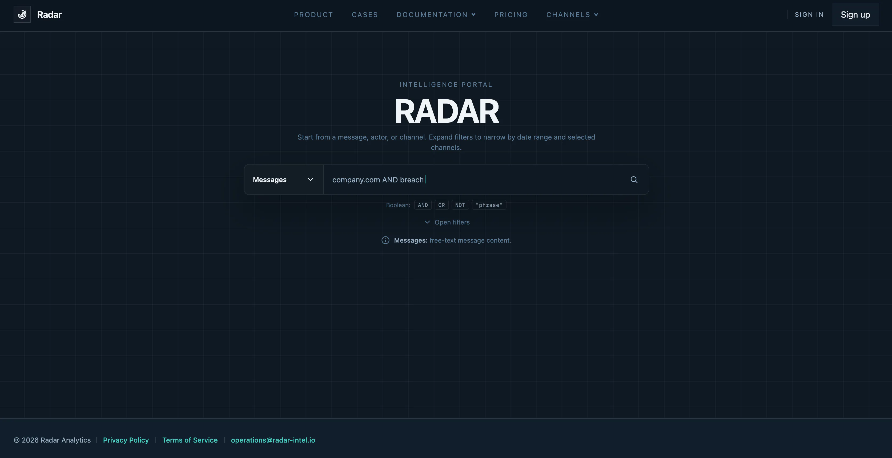892x458 pixels.
Task: Open the Terms of Service link
Action: pyautogui.click(x=190, y=440)
